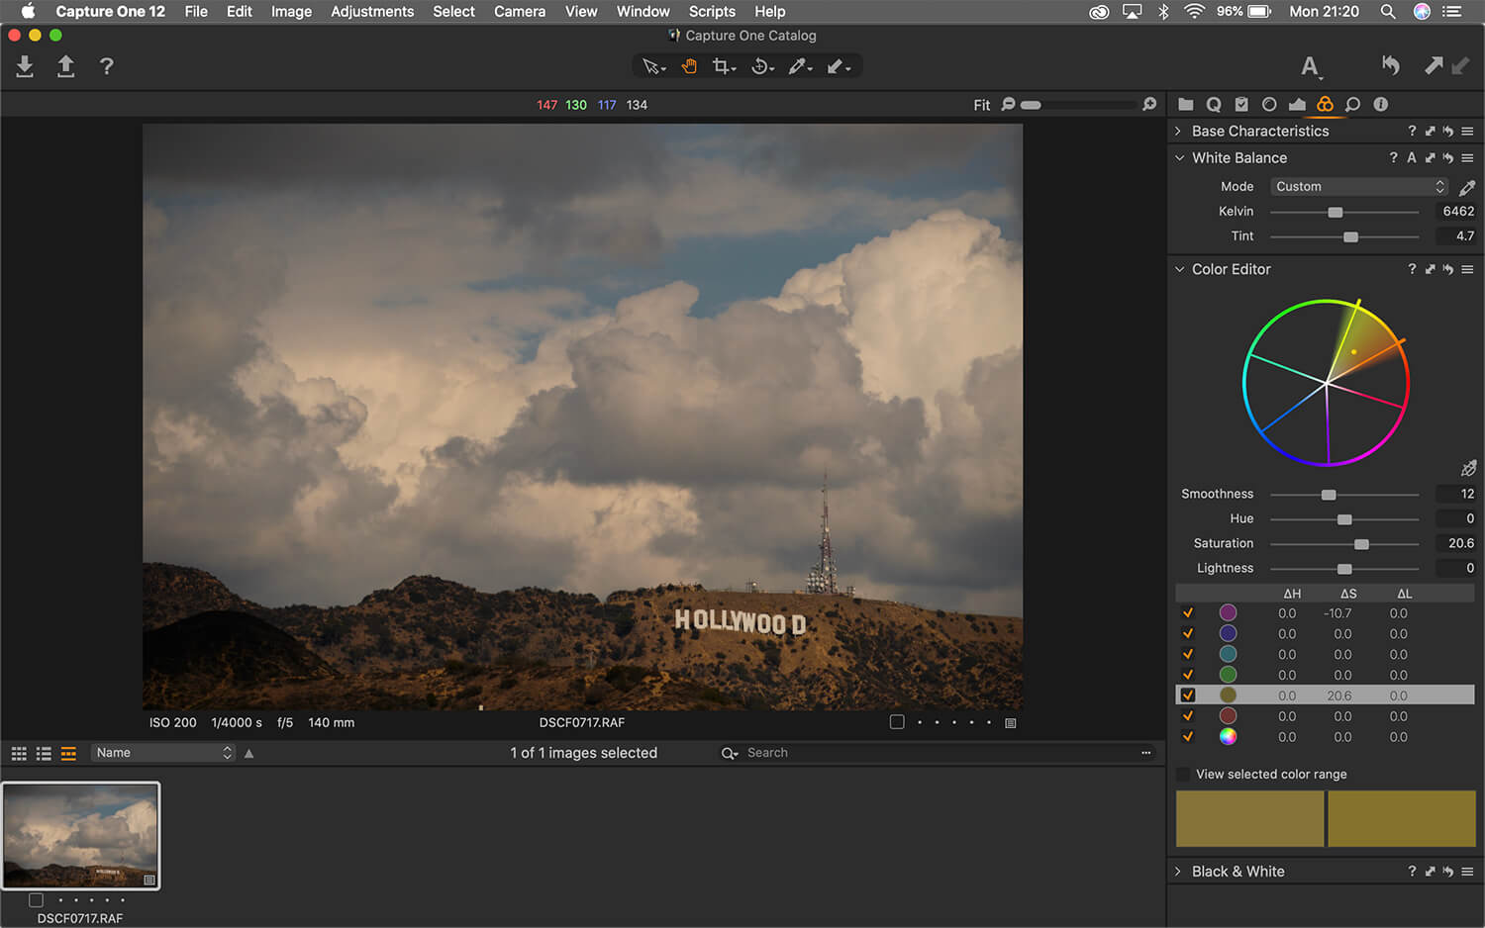Open the Library folder tool tab
Screen dimensions: 1485x928
1185,104
